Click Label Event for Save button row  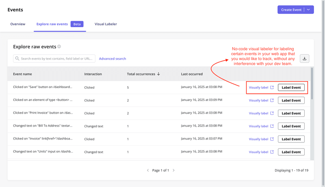pos(291,87)
